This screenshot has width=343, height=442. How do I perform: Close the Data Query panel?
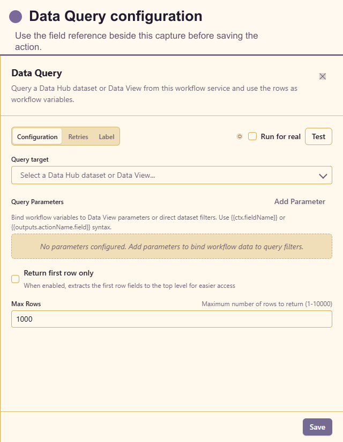323,76
